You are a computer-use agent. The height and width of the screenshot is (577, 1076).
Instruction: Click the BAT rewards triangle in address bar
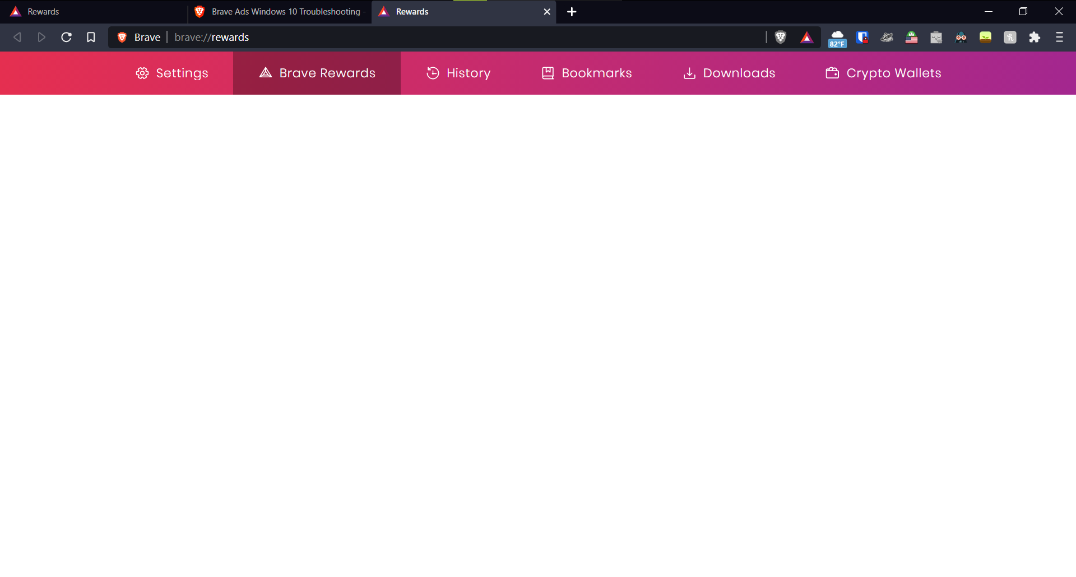coord(806,38)
